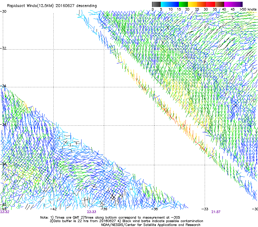Click the '>50 knots' legend label
This screenshot has width=258, height=227.
248,9
